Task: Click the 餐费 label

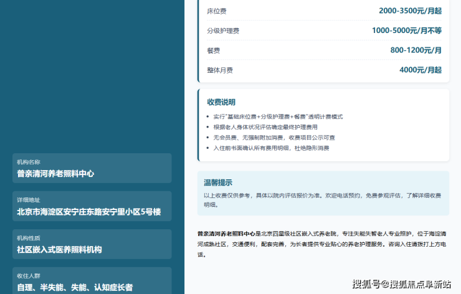Action: click(x=214, y=50)
